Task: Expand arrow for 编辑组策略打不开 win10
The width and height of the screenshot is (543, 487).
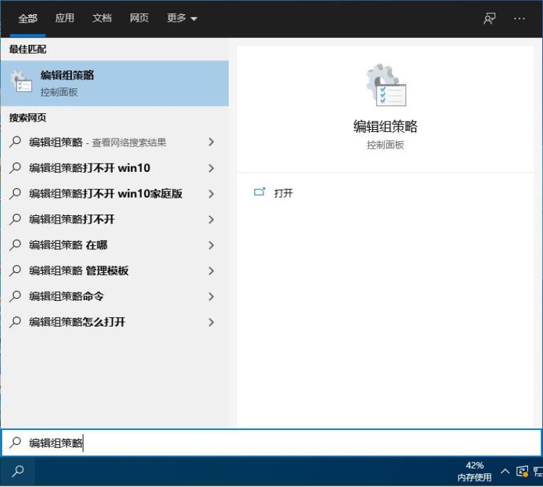Action: pyautogui.click(x=211, y=168)
